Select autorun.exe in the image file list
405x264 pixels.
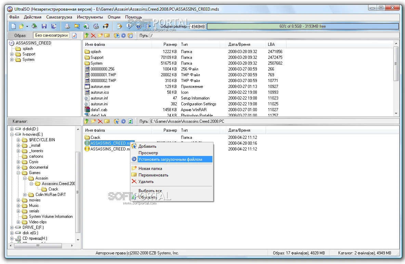click(x=100, y=87)
